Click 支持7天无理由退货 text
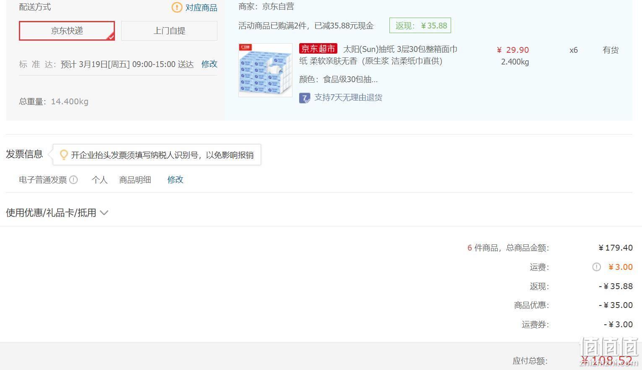The width and height of the screenshot is (642, 370). tap(348, 98)
